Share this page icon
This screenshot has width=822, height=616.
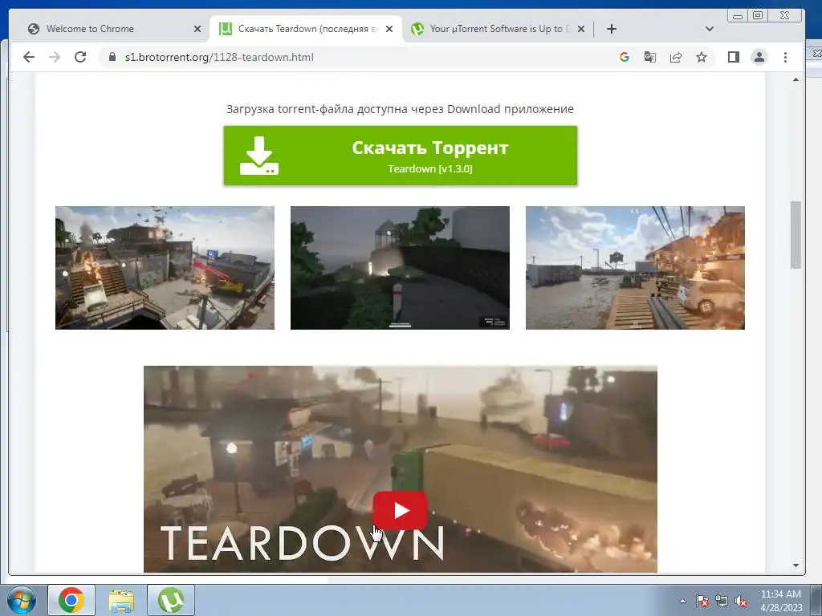(x=676, y=57)
